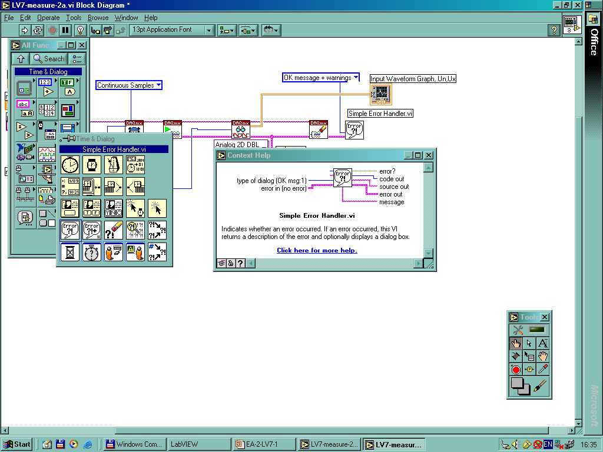Viewport: 603px width, 452px height.
Task: Open the Window menu
Action: pos(126,18)
